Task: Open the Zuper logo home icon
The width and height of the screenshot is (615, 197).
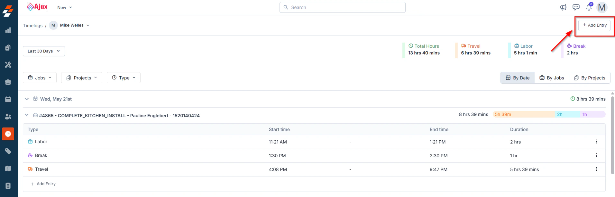Action: coord(8,11)
